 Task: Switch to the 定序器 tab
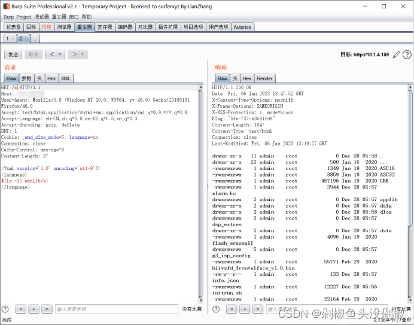pos(105,27)
